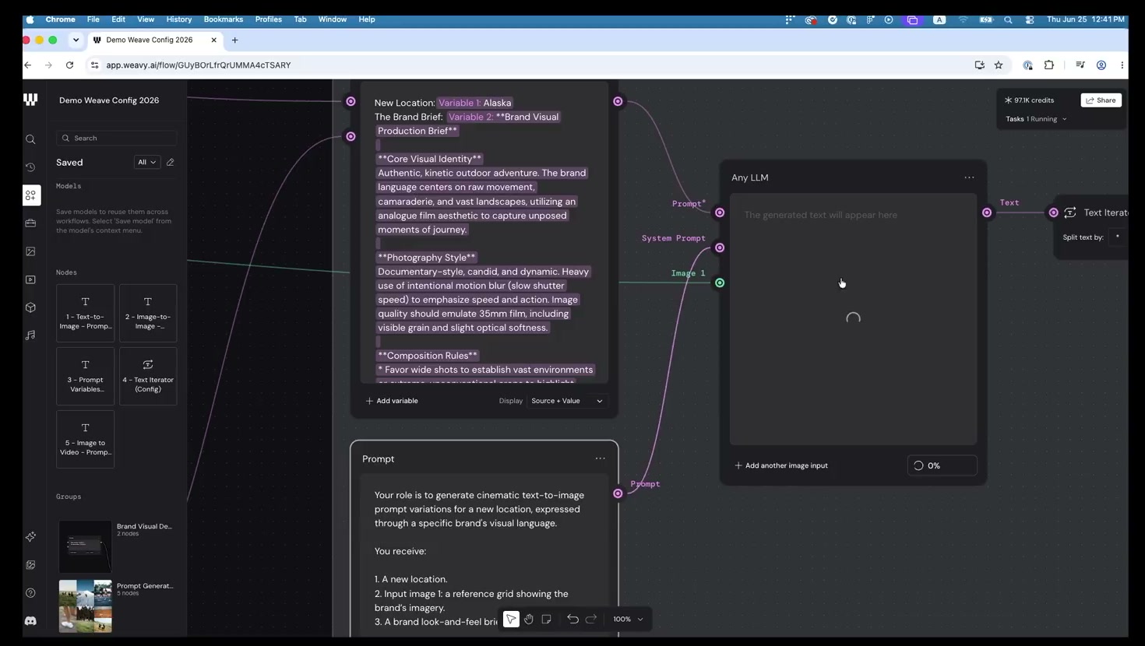
Task: Click the Image 1 green input port
Action: (x=720, y=283)
